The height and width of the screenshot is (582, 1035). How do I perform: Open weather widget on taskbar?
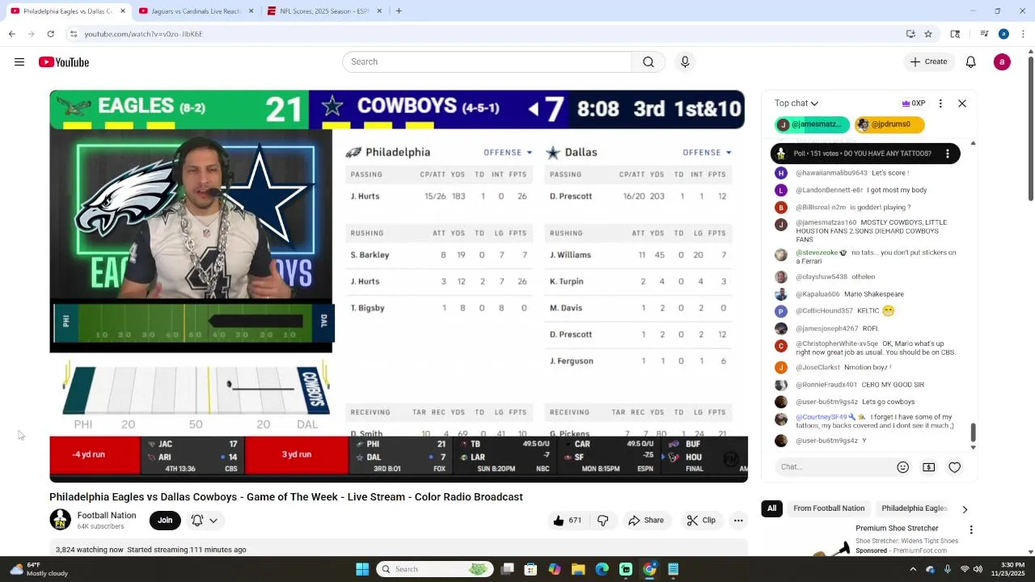coord(39,569)
